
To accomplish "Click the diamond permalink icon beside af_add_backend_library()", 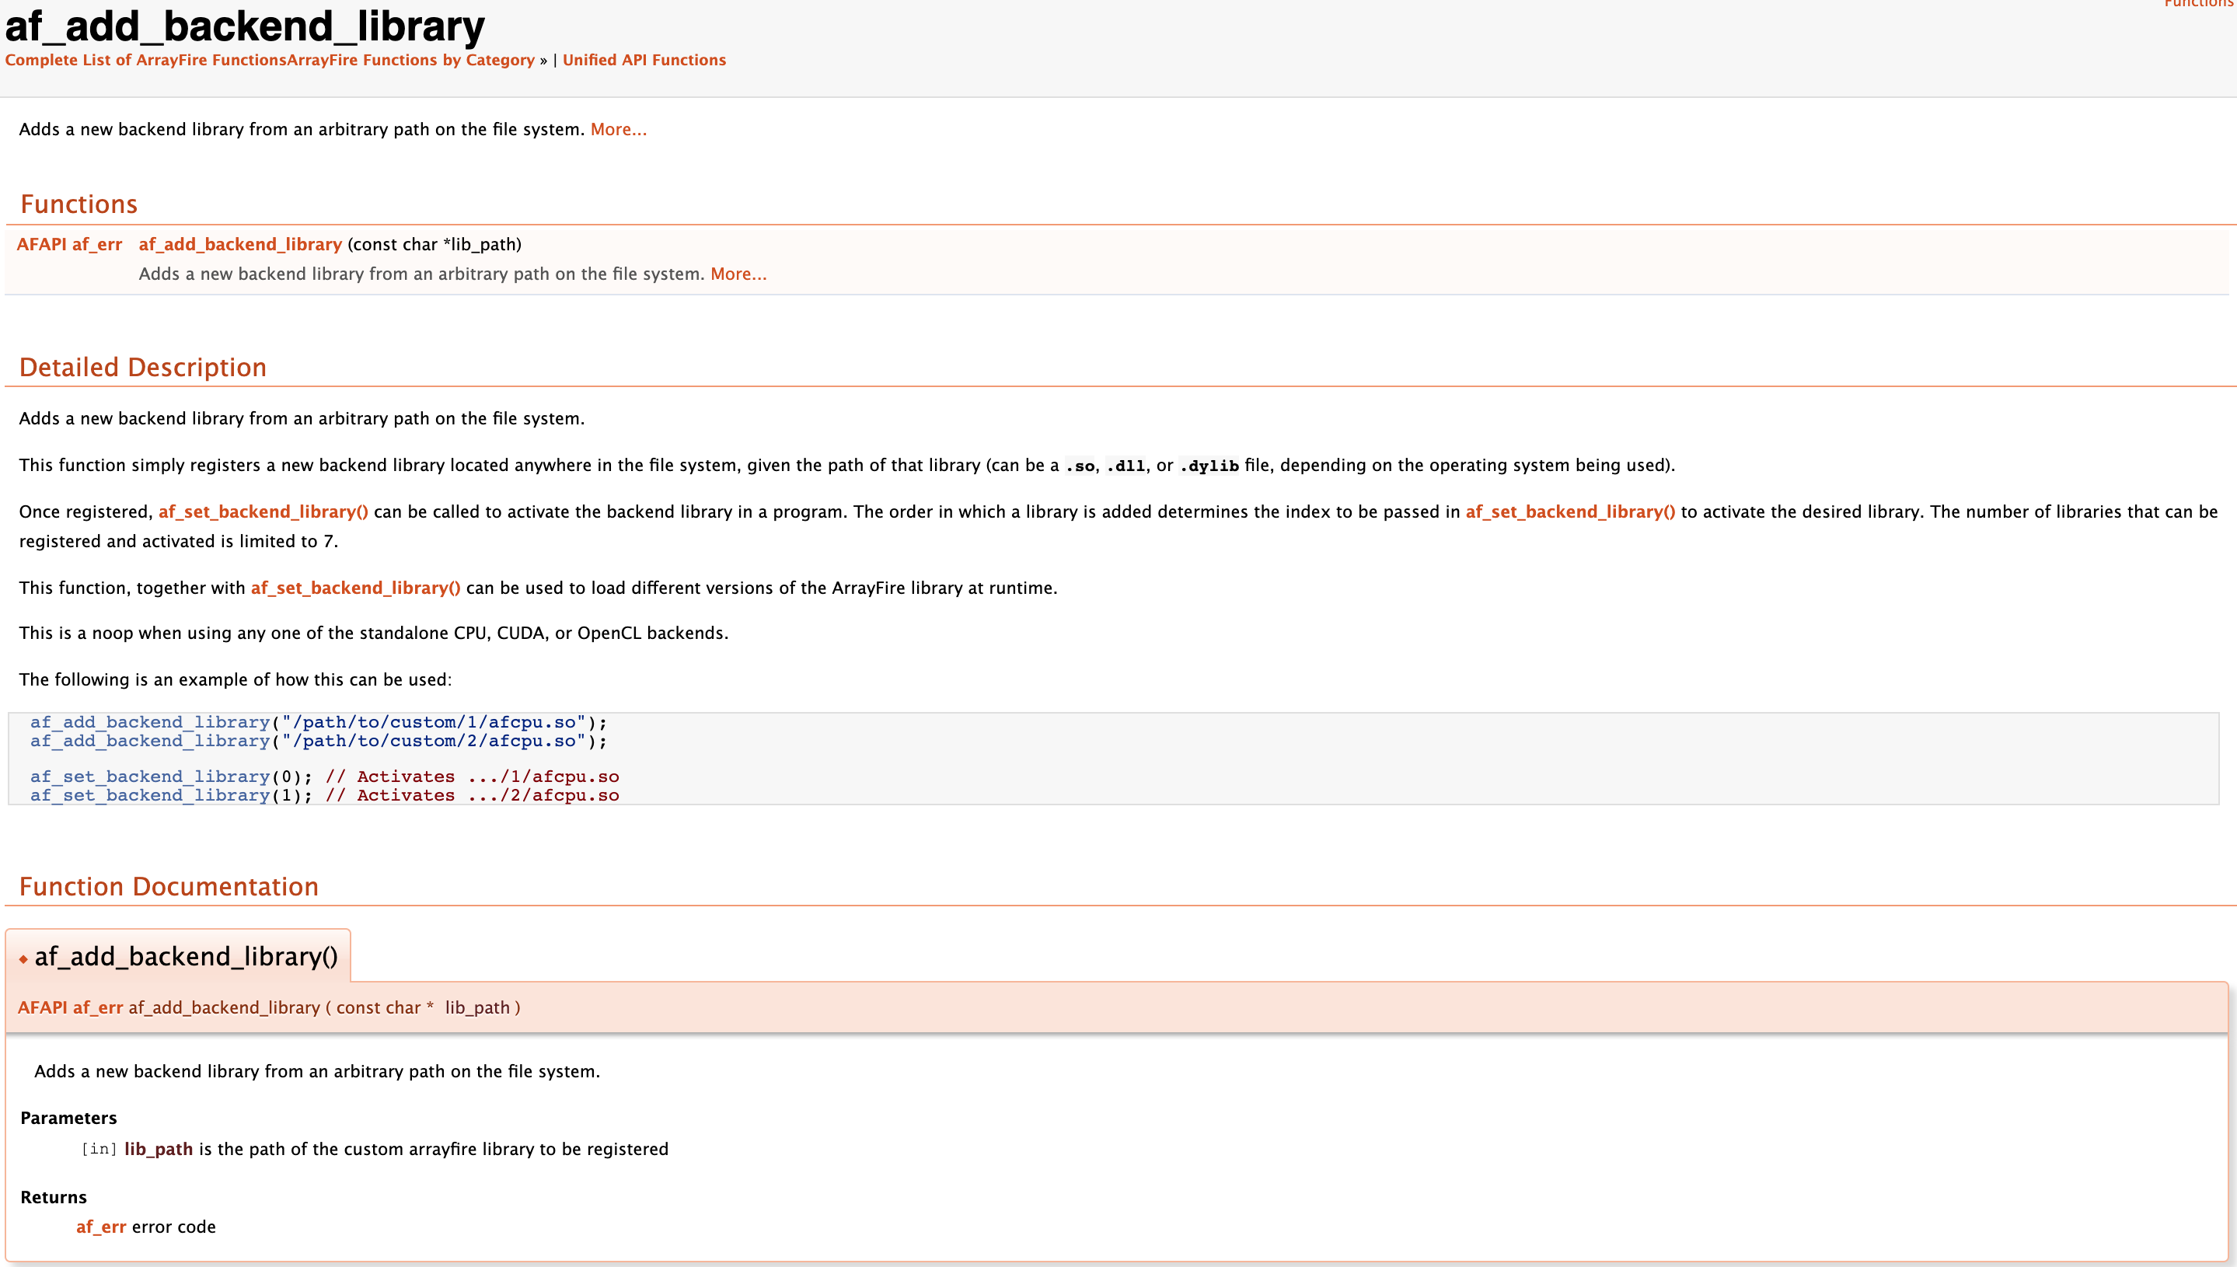I will pyautogui.click(x=23, y=959).
